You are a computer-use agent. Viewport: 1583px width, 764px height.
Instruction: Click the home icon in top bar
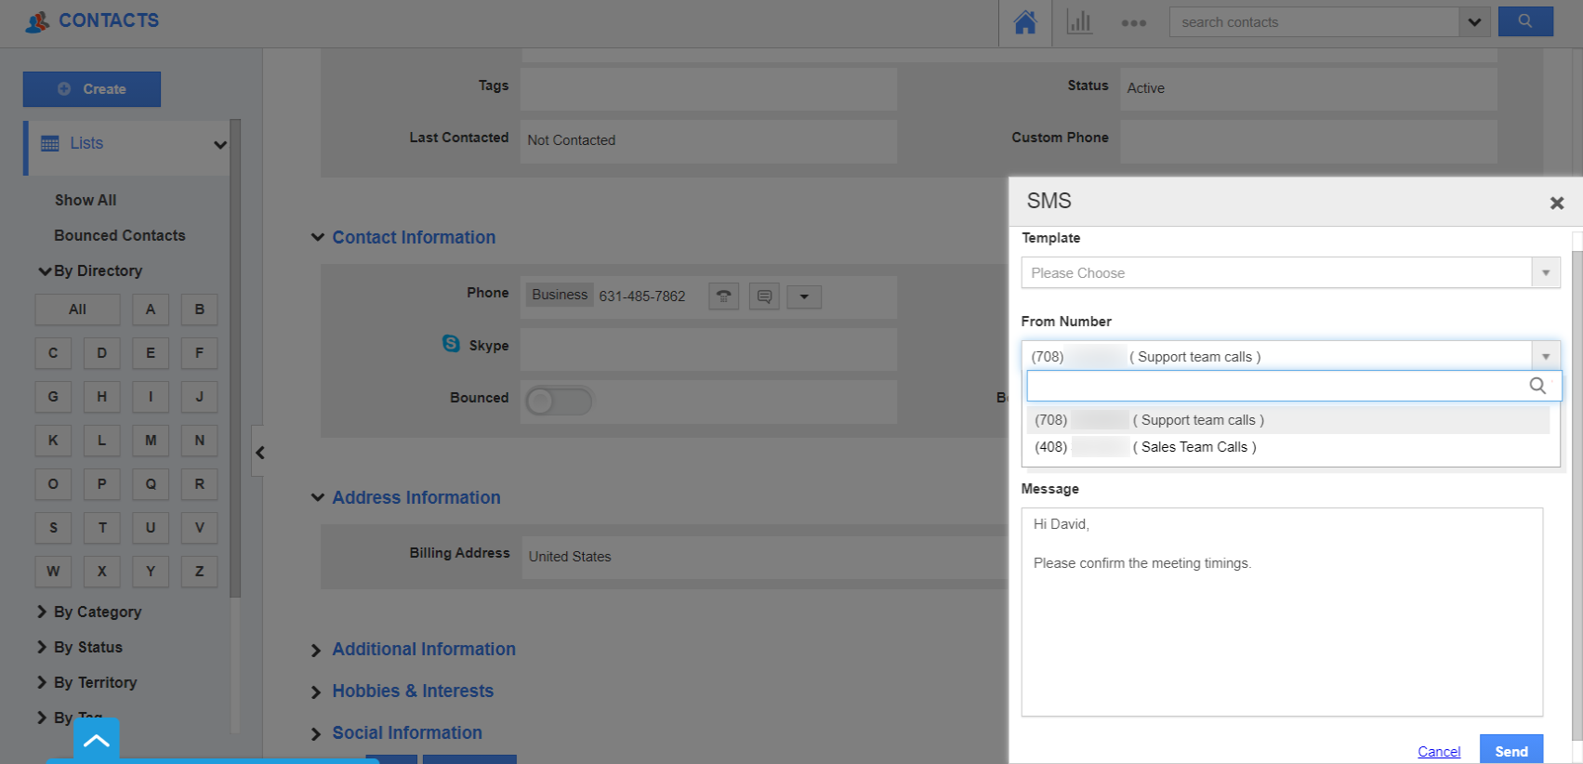(1024, 22)
